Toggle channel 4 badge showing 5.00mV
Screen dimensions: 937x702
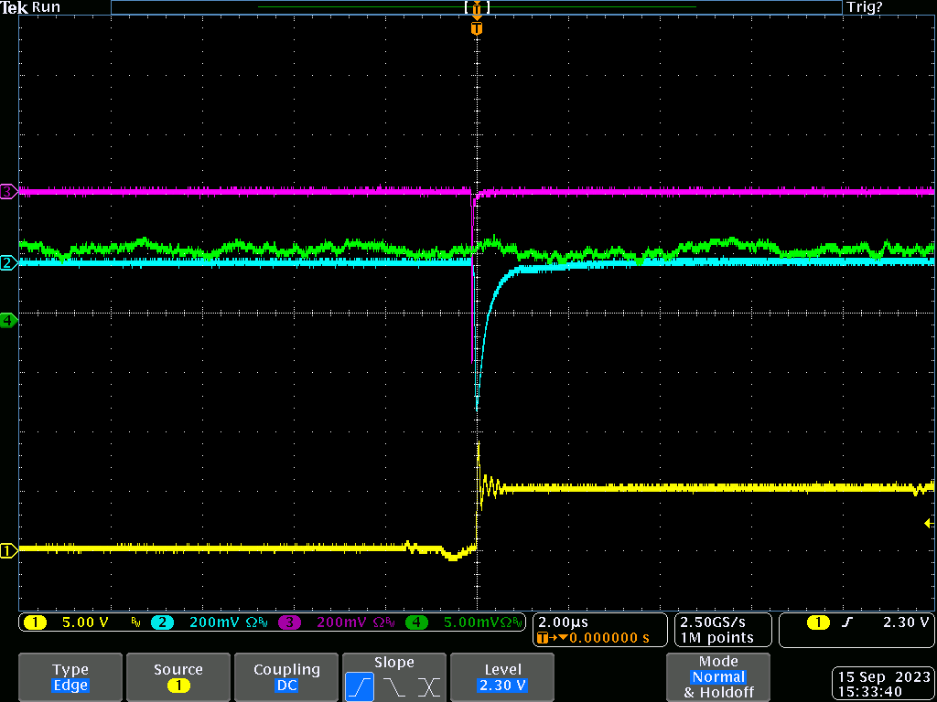(417, 622)
